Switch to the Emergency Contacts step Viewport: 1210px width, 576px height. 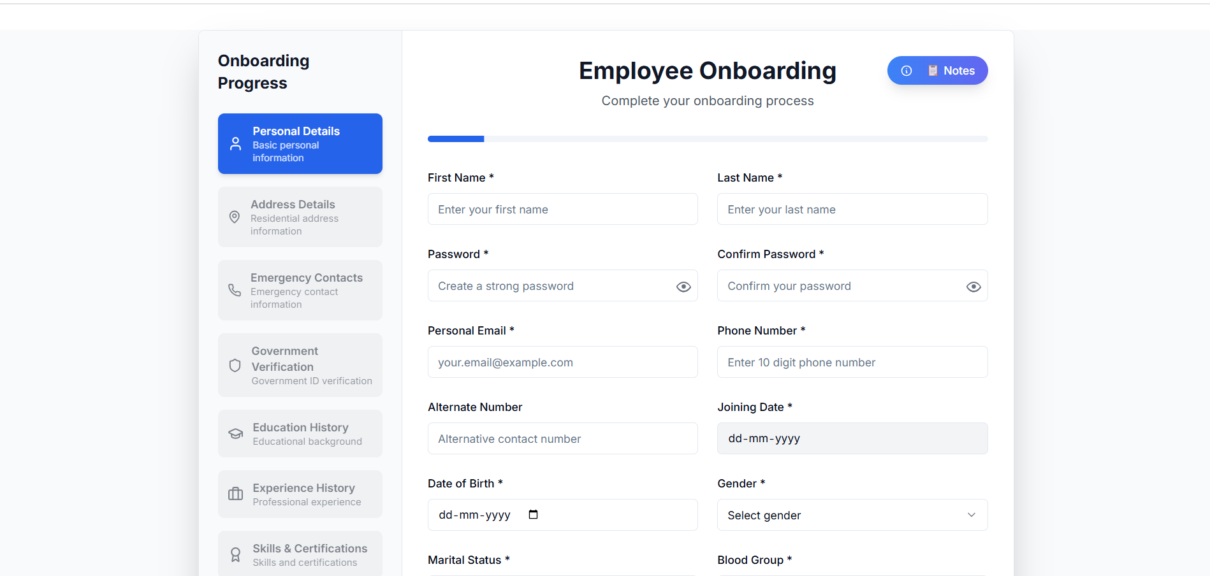click(300, 290)
